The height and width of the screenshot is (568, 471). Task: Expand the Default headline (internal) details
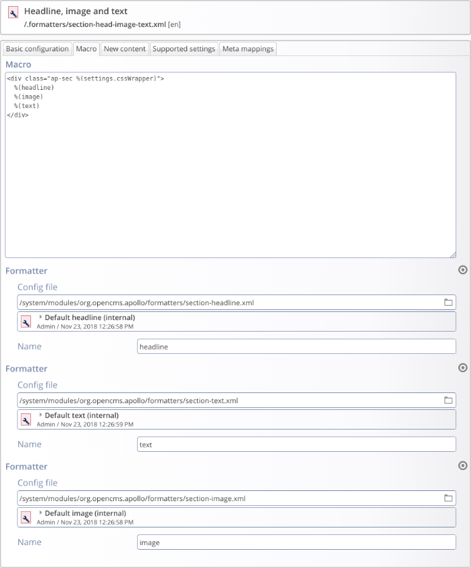coord(40,317)
